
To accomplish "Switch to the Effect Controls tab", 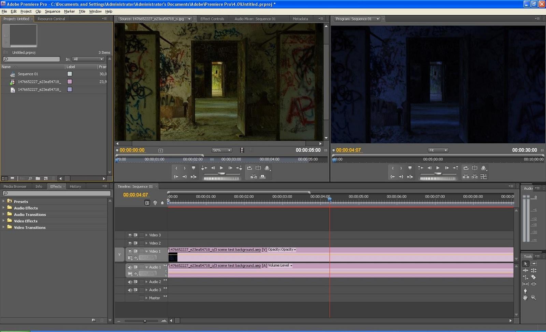I will [212, 19].
